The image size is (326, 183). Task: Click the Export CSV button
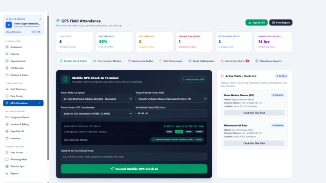[x=256, y=22]
